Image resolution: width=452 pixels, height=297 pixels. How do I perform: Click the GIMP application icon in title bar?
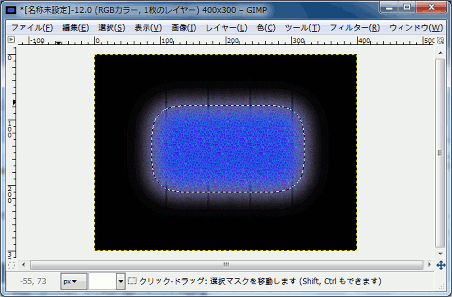[x=10, y=9]
